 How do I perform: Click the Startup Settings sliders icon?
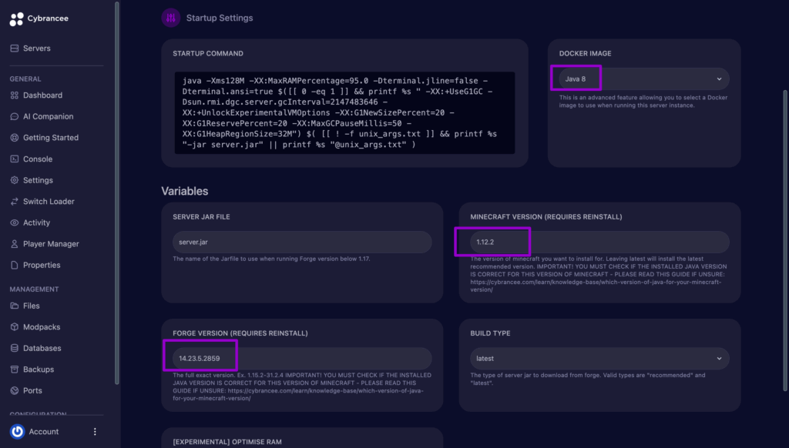tap(171, 18)
